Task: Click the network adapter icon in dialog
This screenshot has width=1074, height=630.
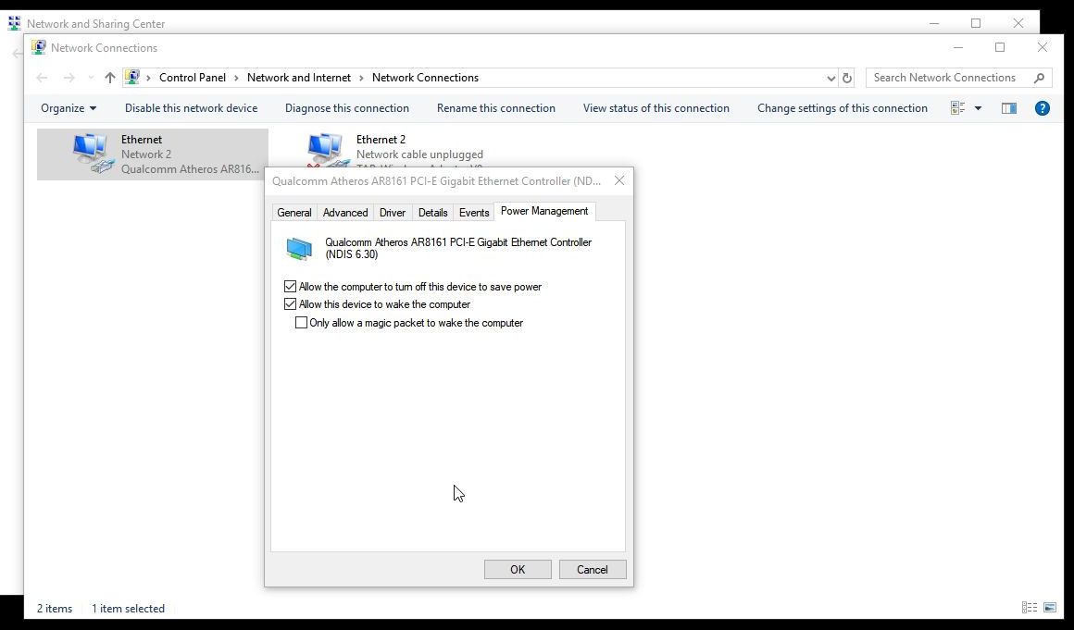Action: pos(299,249)
